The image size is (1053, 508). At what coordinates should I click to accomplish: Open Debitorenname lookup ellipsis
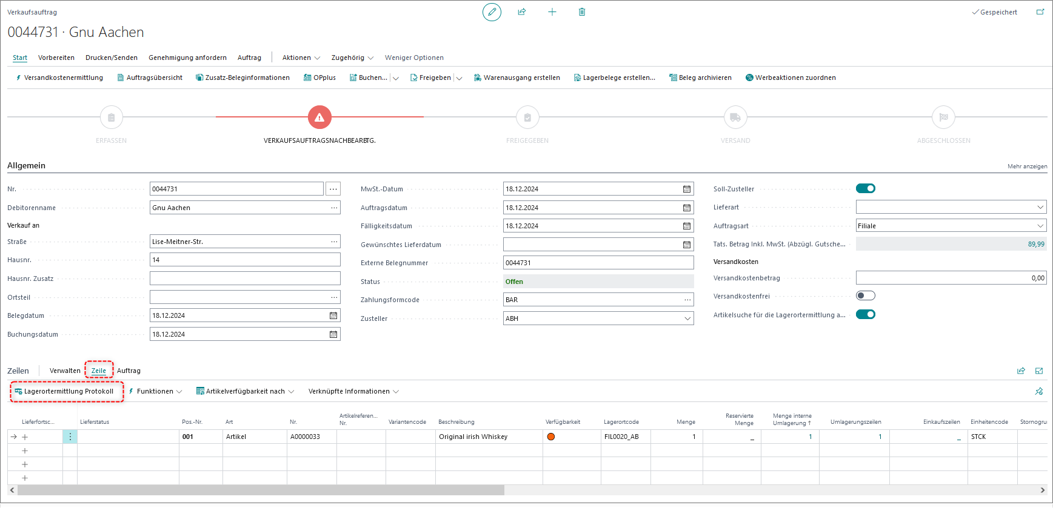coord(334,208)
